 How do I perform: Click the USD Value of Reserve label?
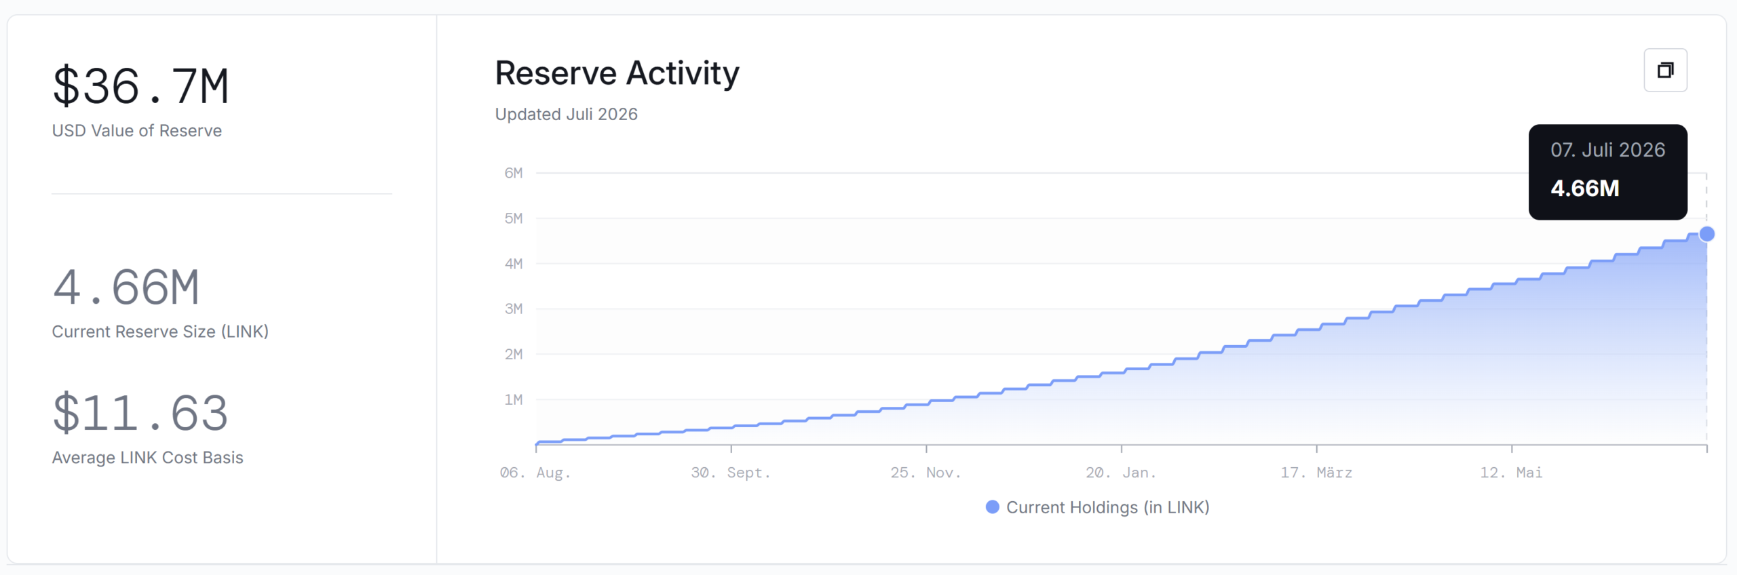coord(137,131)
